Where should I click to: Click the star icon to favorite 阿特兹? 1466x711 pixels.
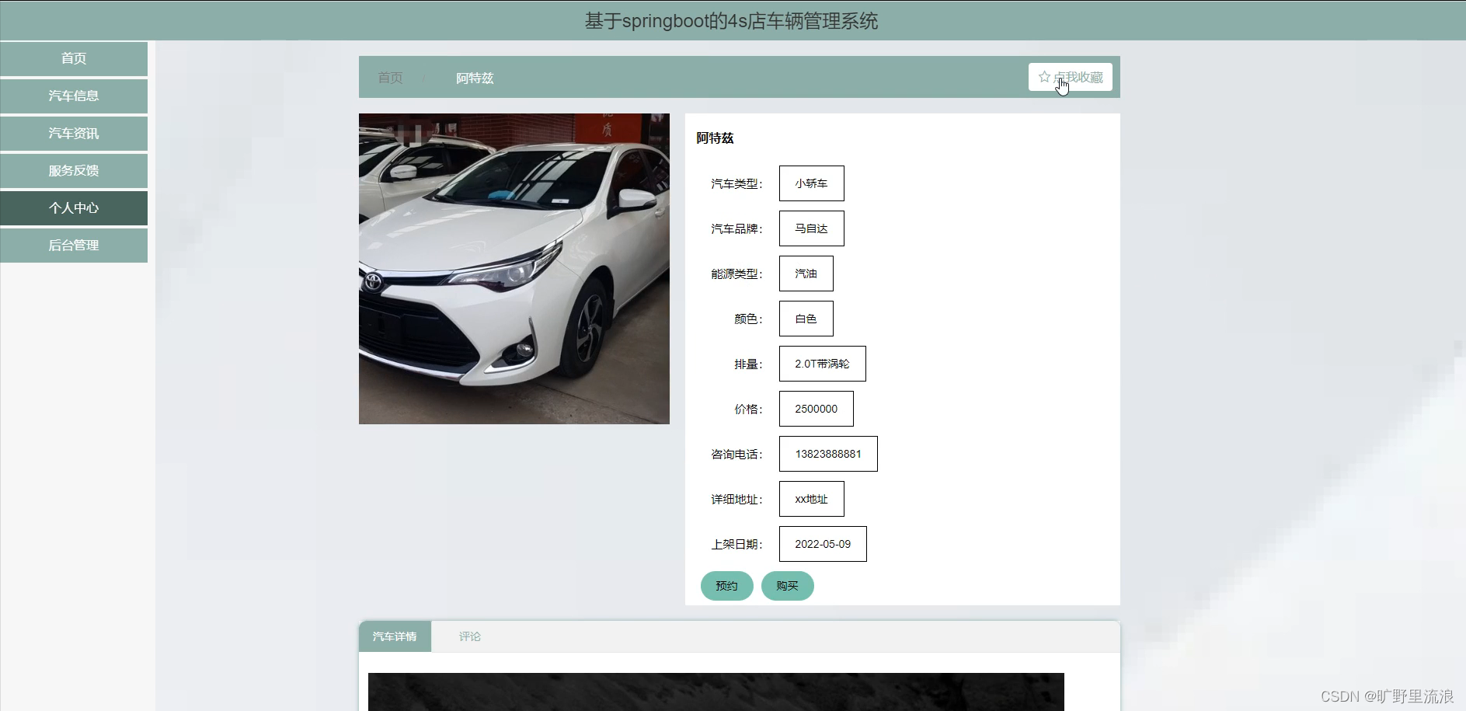1044,77
